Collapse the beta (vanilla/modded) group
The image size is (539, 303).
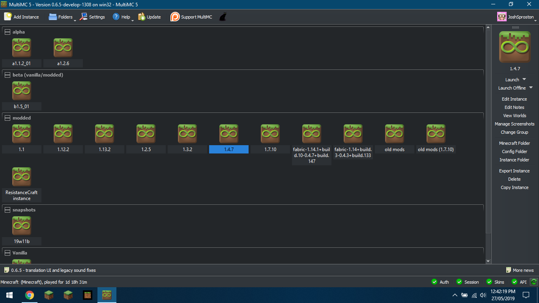click(x=7, y=75)
